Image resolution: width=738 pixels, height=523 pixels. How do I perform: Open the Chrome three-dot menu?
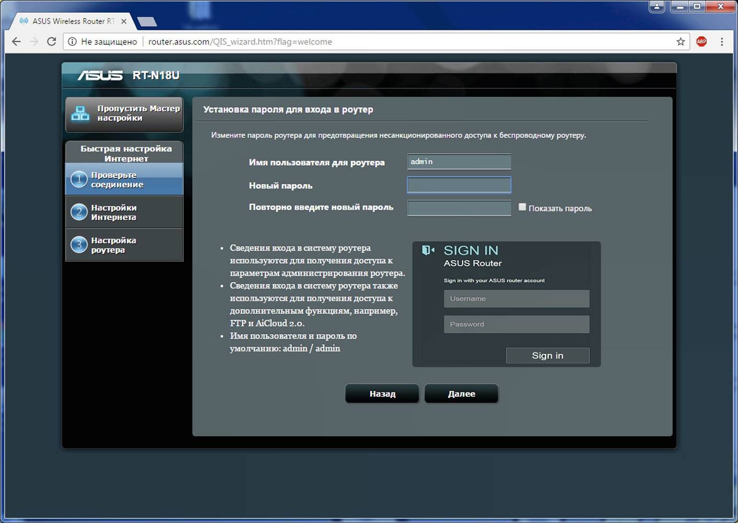tap(722, 42)
